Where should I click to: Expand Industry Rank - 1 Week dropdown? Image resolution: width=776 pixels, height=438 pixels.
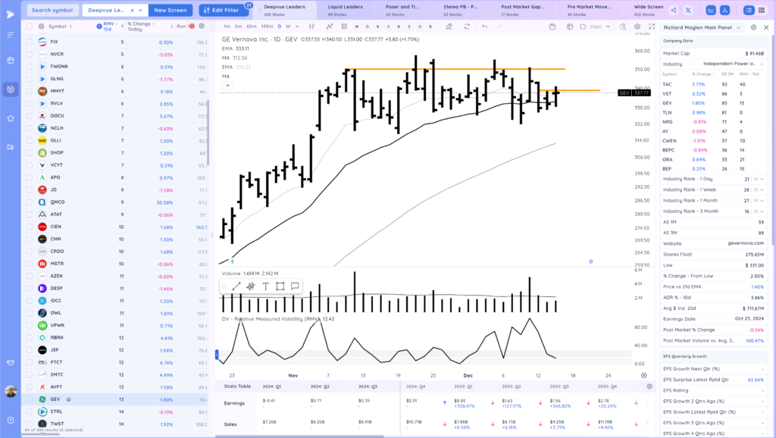[762, 190]
